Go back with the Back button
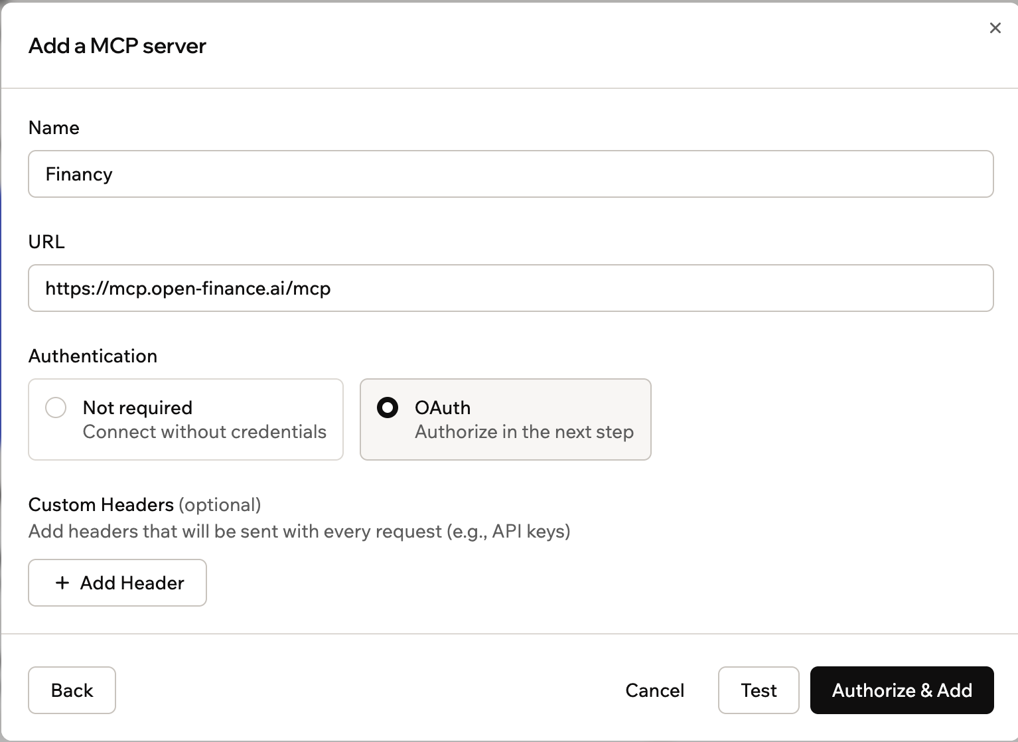Screen dimensions: 1018x742 click(72, 690)
